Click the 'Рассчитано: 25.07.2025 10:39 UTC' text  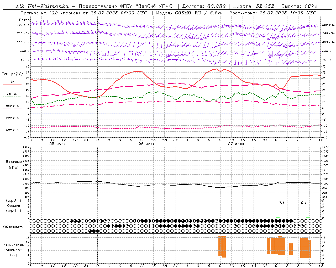272,13
